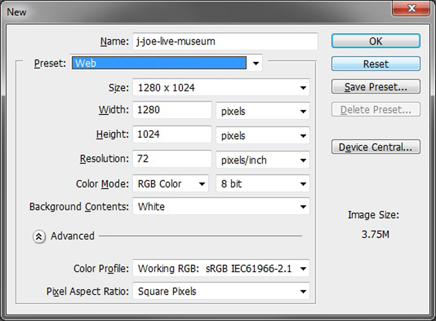Open the Pixel Aspect Ratio dropdown

pos(221,291)
